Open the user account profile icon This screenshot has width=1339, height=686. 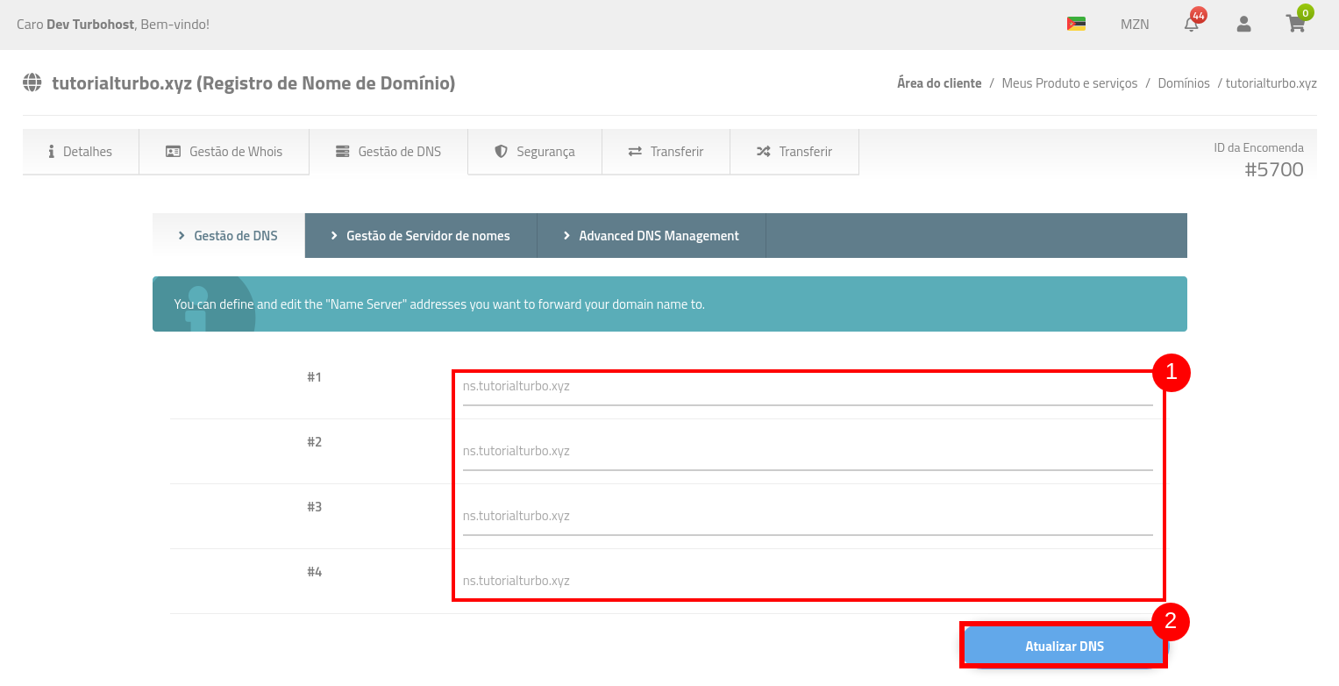pos(1243,25)
